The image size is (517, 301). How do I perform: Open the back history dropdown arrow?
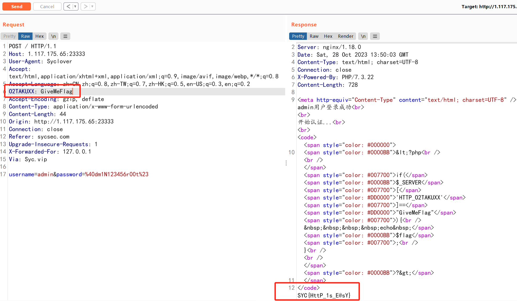point(75,6)
